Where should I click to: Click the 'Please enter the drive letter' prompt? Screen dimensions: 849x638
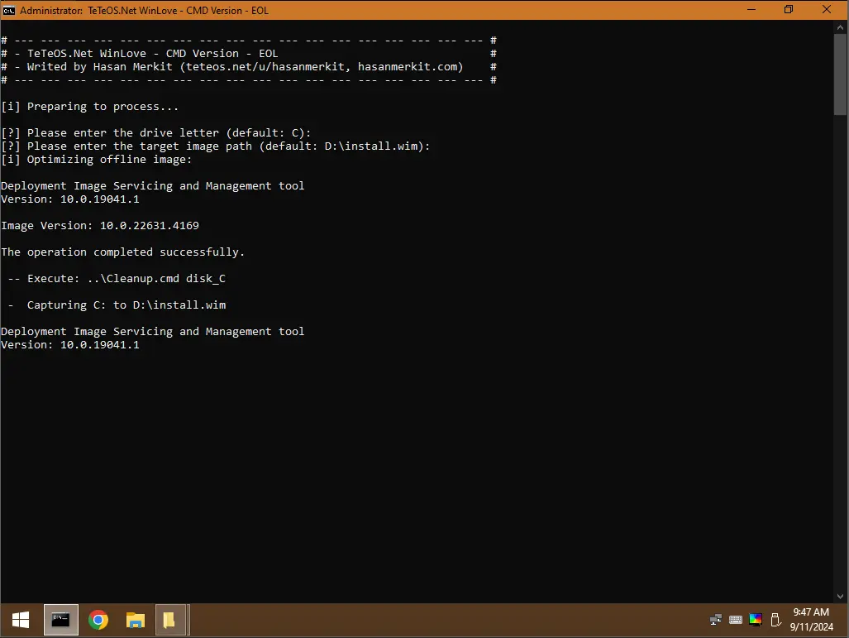(x=156, y=132)
